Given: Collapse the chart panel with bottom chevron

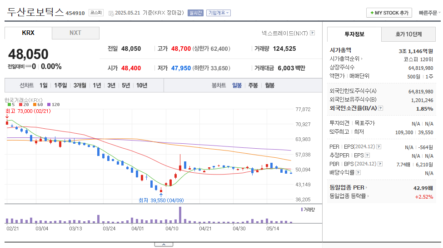Looking at the screenshot, I should [x=164, y=245].
